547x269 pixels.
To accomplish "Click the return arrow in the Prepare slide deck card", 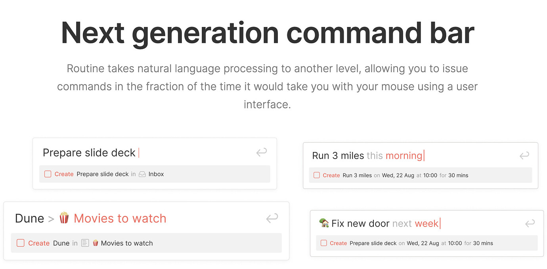I will click(x=261, y=152).
